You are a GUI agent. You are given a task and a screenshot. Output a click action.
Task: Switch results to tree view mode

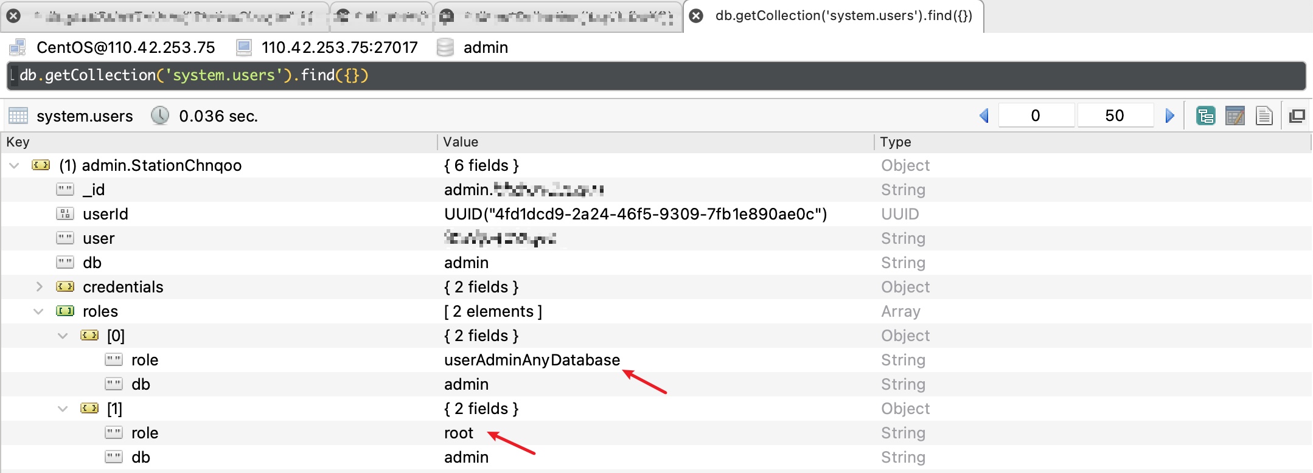(x=1205, y=116)
